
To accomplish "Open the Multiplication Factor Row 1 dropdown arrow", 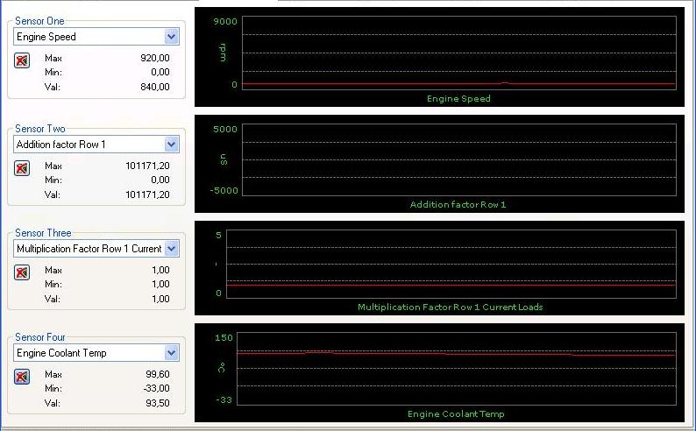I will pos(171,248).
